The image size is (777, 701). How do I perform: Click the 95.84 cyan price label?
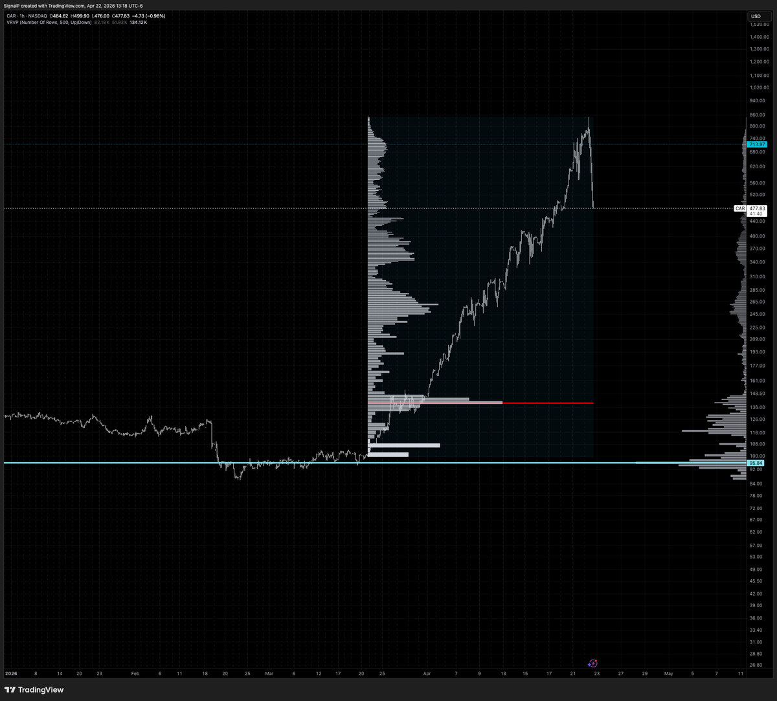pos(756,463)
